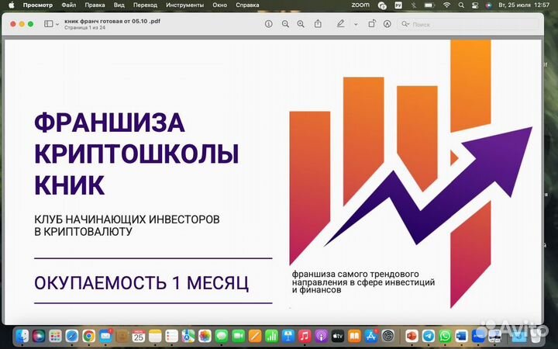The image size is (558, 349).
Task: Expand the sidebar view options chevron
Action: [57, 24]
